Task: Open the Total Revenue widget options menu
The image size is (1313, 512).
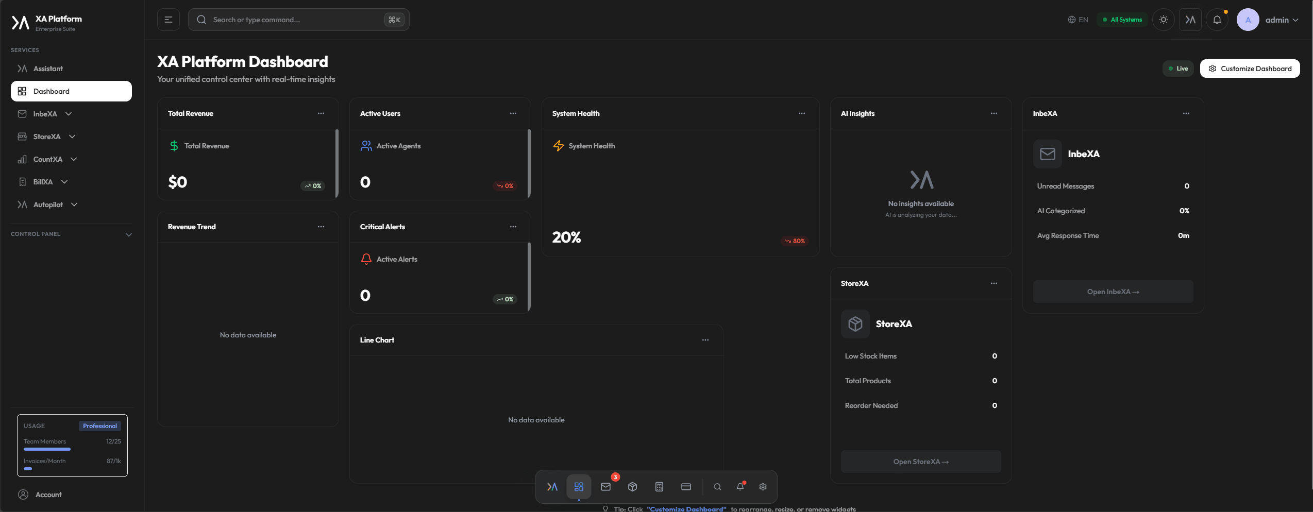Action: pyautogui.click(x=321, y=113)
